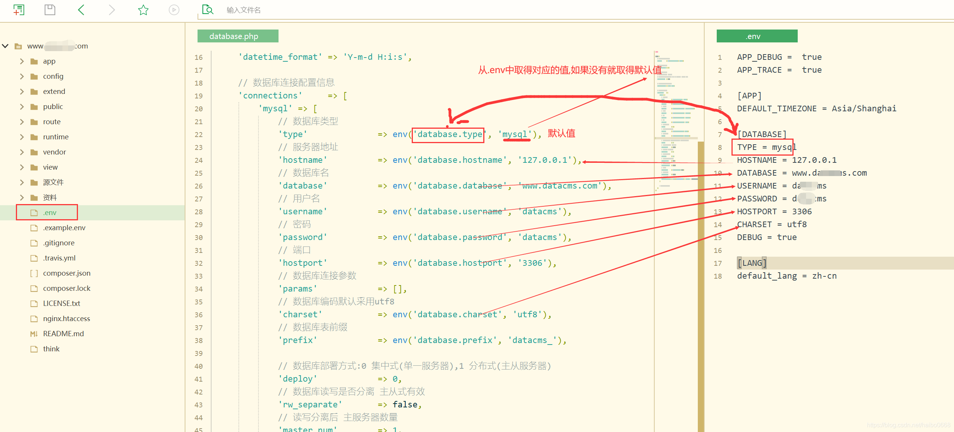The image size is (954, 432).
Task: Switch to the .env tab
Action: tap(756, 36)
